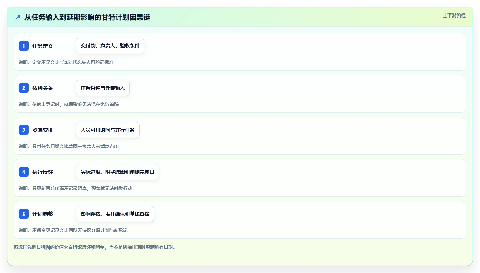Viewport: 480px width, 273px height.
Task: Select the 影响评估、责任确认和基线留档 chip
Action: [x=115, y=214]
